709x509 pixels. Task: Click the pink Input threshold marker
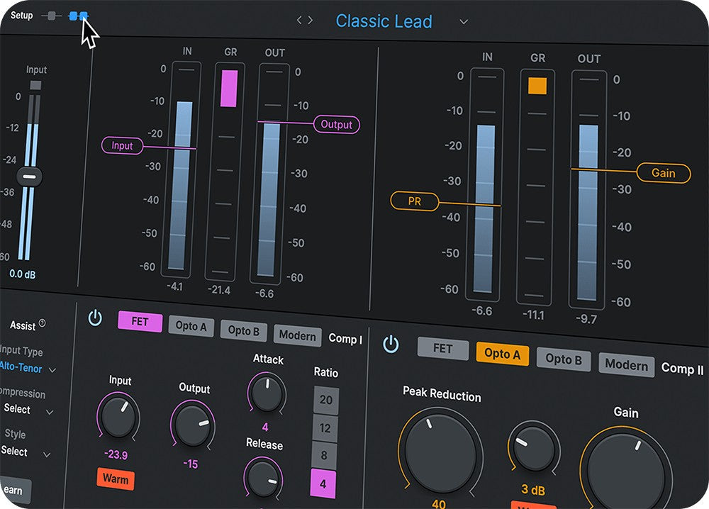122,145
